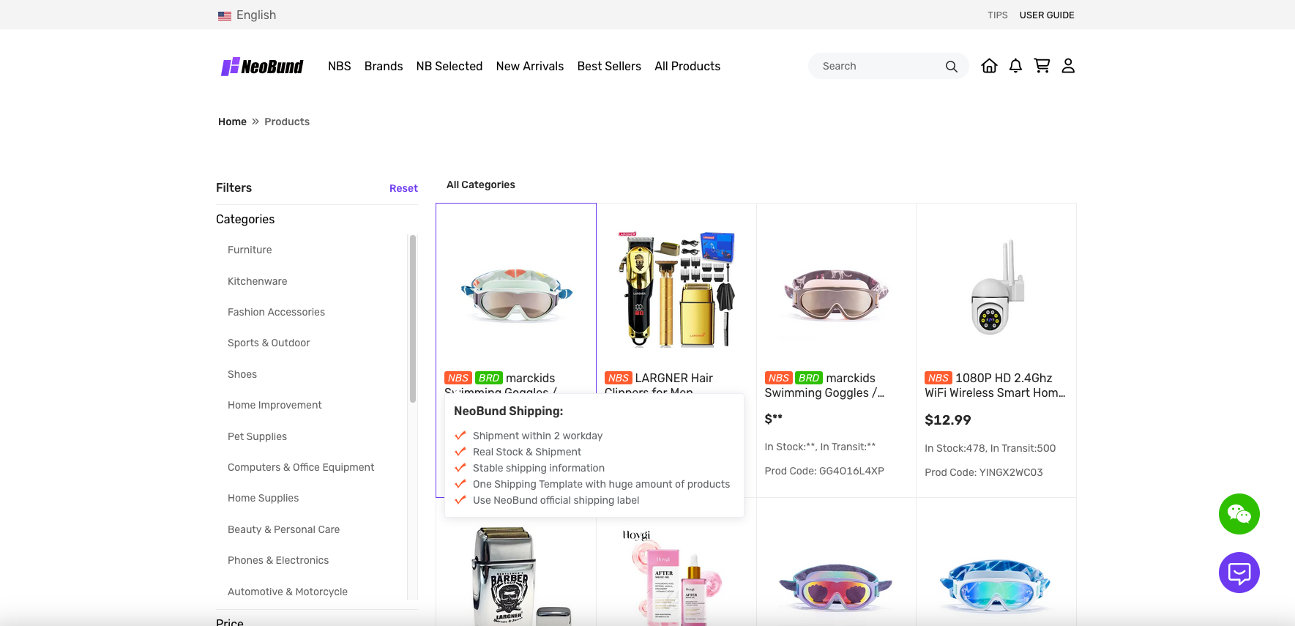Click 'Use NeoBund official shipping label' text
1295x626 pixels.
point(556,500)
